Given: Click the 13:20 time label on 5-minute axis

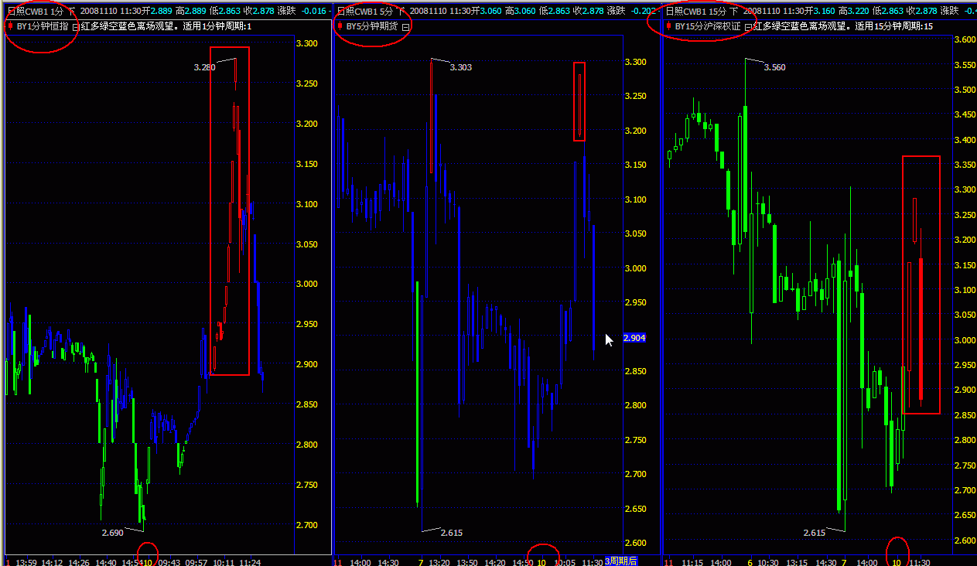Looking at the screenshot, I should [439, 562].
